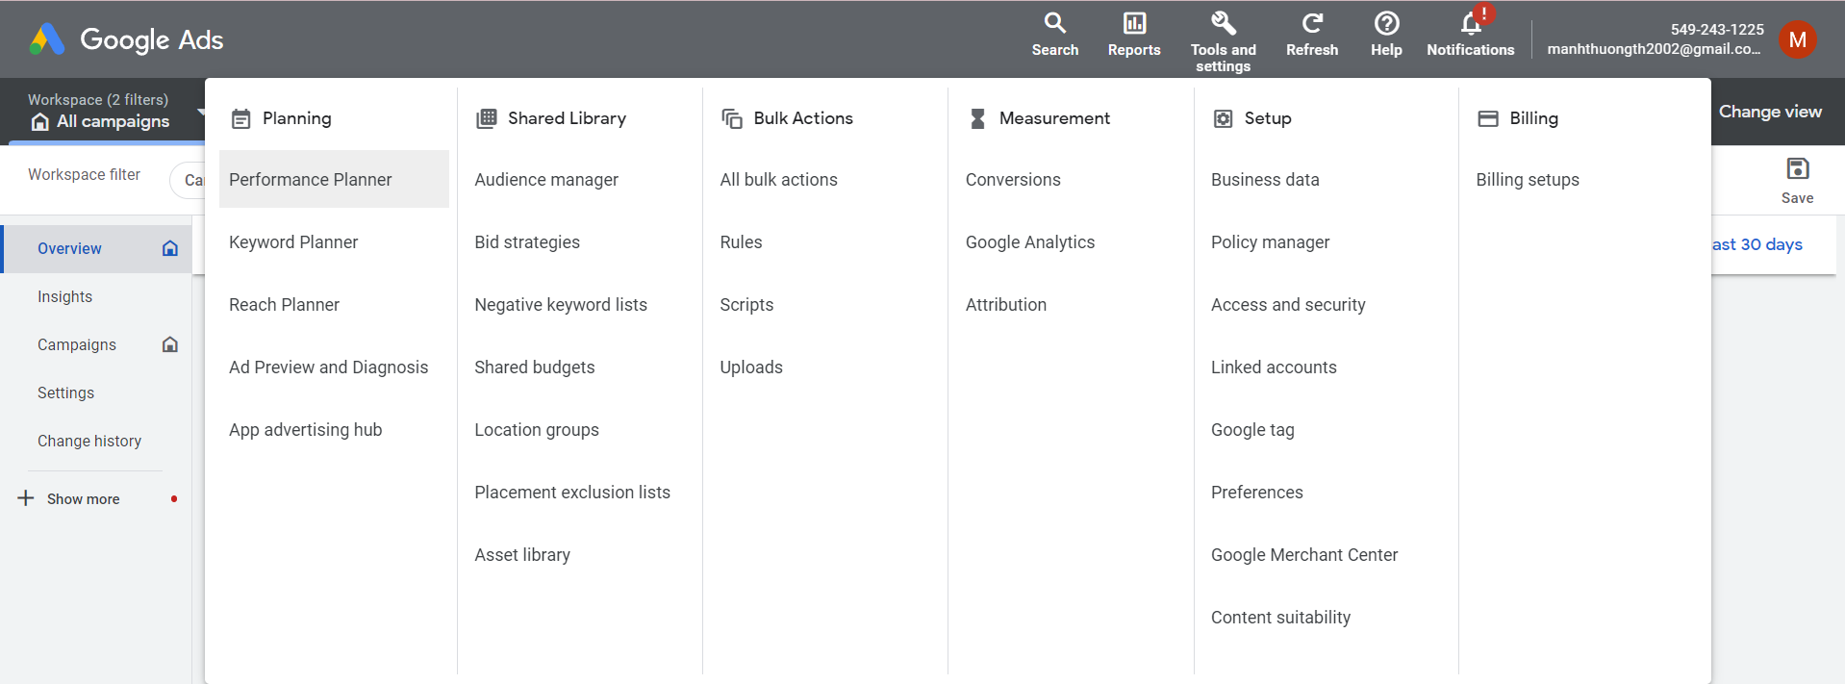Open Business data

[1265, 180]
